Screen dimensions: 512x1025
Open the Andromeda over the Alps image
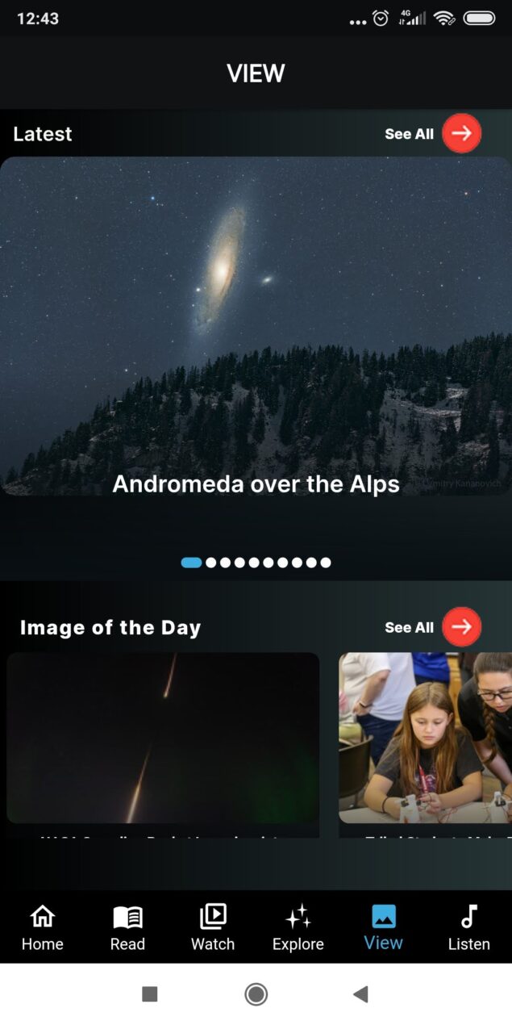(x=256, y=325)
